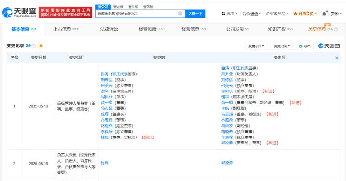Open 黄一桓 (董事会秘书) link in 变更后 column
Image resolution: width=346 pixels, height=181 pixels.
click(227, 103)
